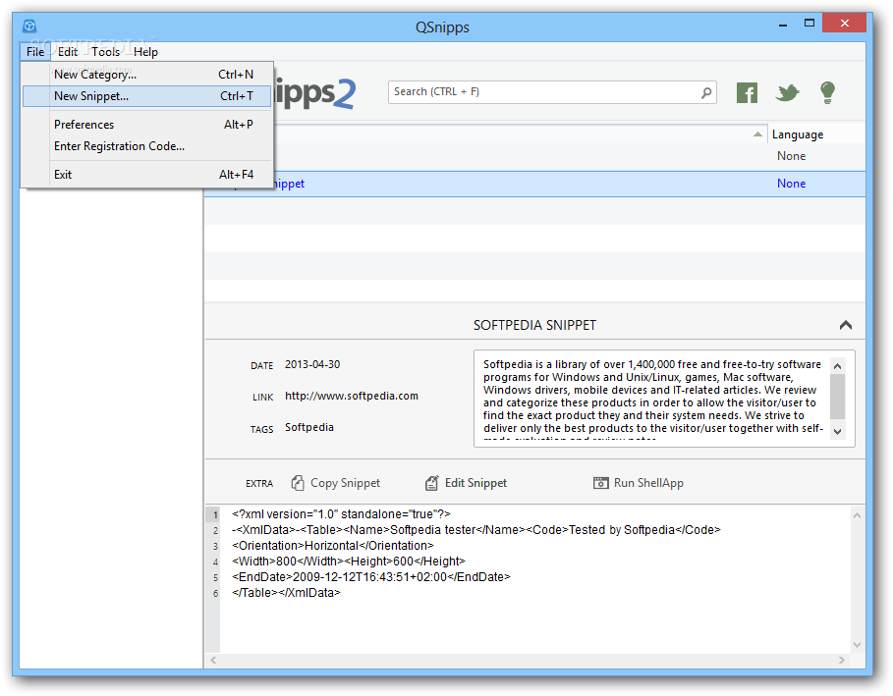The image size is (893, 696).
Task: Click Copy Snippet label
Action: coord(345,483)
